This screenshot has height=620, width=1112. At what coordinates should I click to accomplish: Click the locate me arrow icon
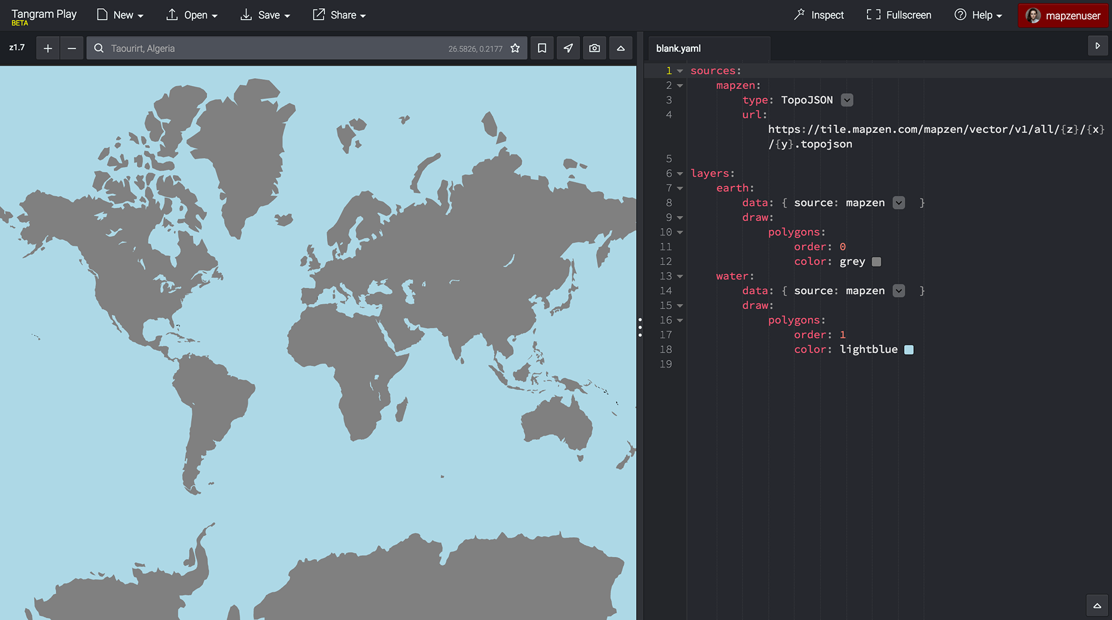[x=568, y=49]
